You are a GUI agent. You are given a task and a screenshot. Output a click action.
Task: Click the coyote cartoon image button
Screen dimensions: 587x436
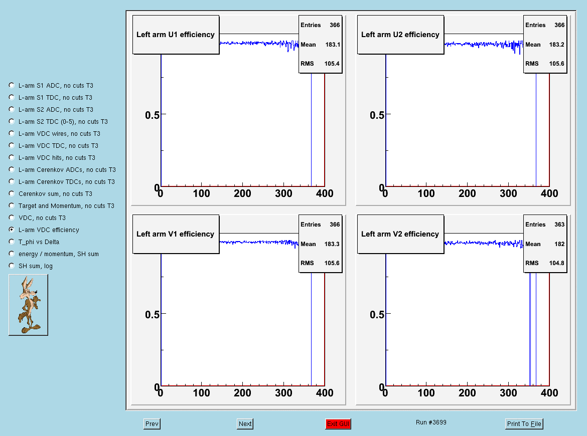click(x=29, y=305)
